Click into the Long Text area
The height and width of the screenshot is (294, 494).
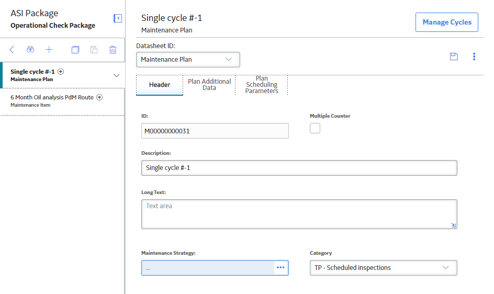click(x=299, y=214)
